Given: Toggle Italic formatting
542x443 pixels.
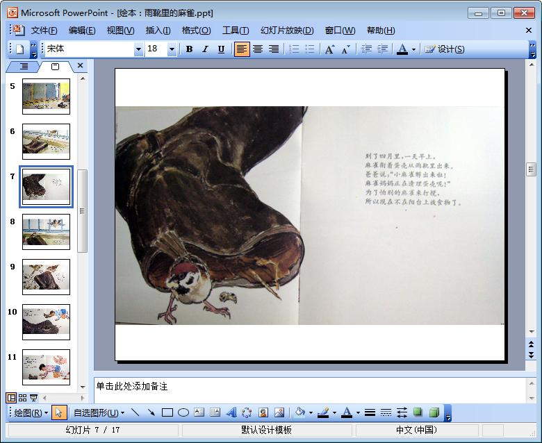Looking at the screenshot, I should coord(205,49).
